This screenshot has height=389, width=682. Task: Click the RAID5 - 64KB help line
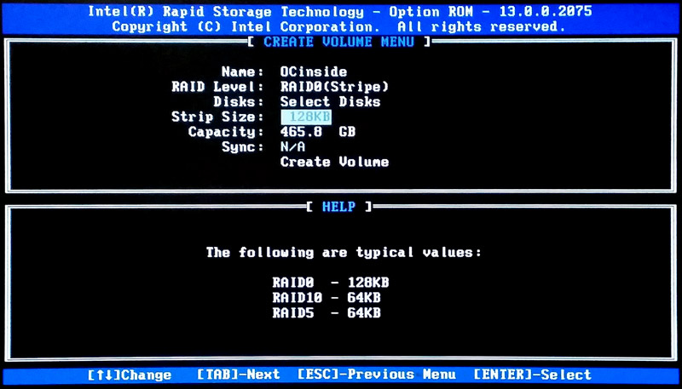click(x=327, y=312)
